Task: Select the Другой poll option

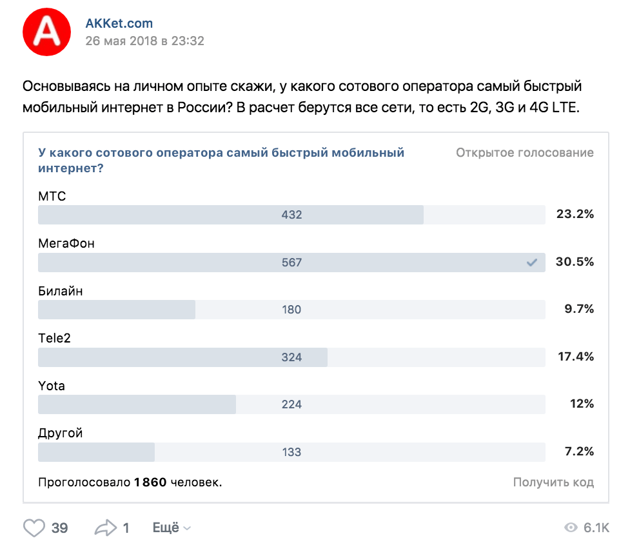Action: (291, 452)
